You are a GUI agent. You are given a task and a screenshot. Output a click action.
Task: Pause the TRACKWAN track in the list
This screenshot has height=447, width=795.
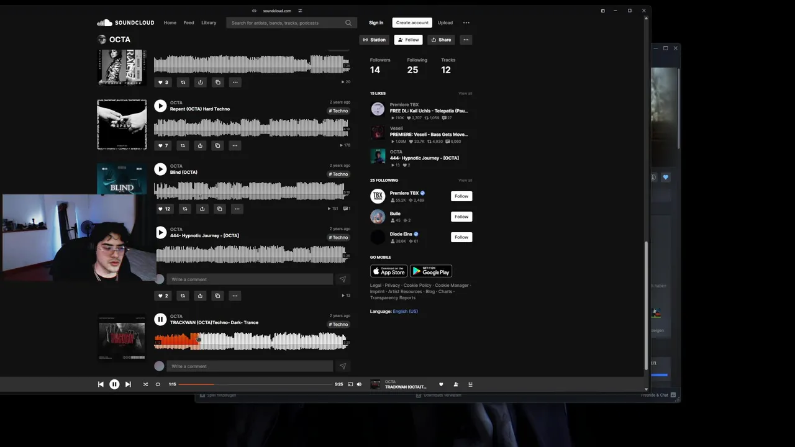point(160,319)
